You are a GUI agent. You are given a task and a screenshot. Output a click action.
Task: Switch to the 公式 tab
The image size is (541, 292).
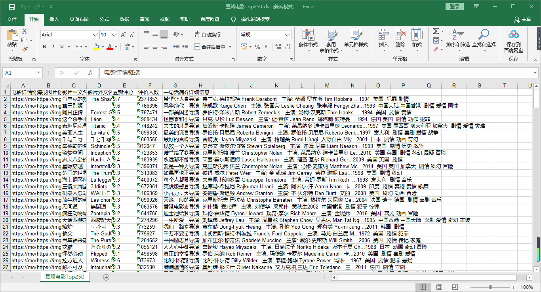pyautogui.click(x=104, y=19)
